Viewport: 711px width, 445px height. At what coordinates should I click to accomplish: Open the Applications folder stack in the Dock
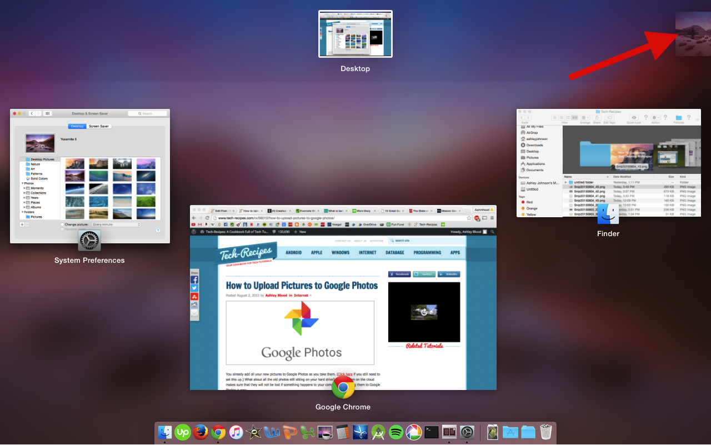click(x=510, y=432)
